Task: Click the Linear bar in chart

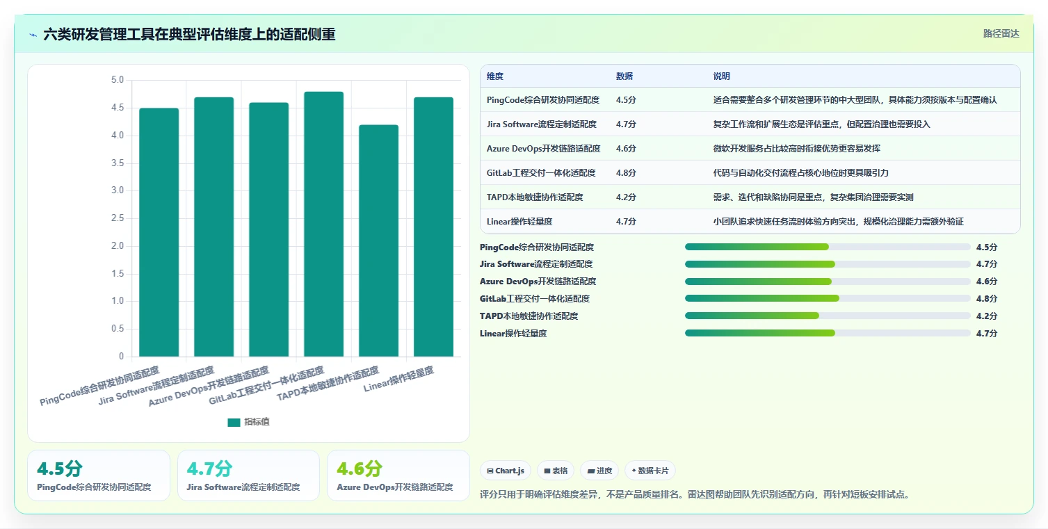Action: click(x=433, y=227)
